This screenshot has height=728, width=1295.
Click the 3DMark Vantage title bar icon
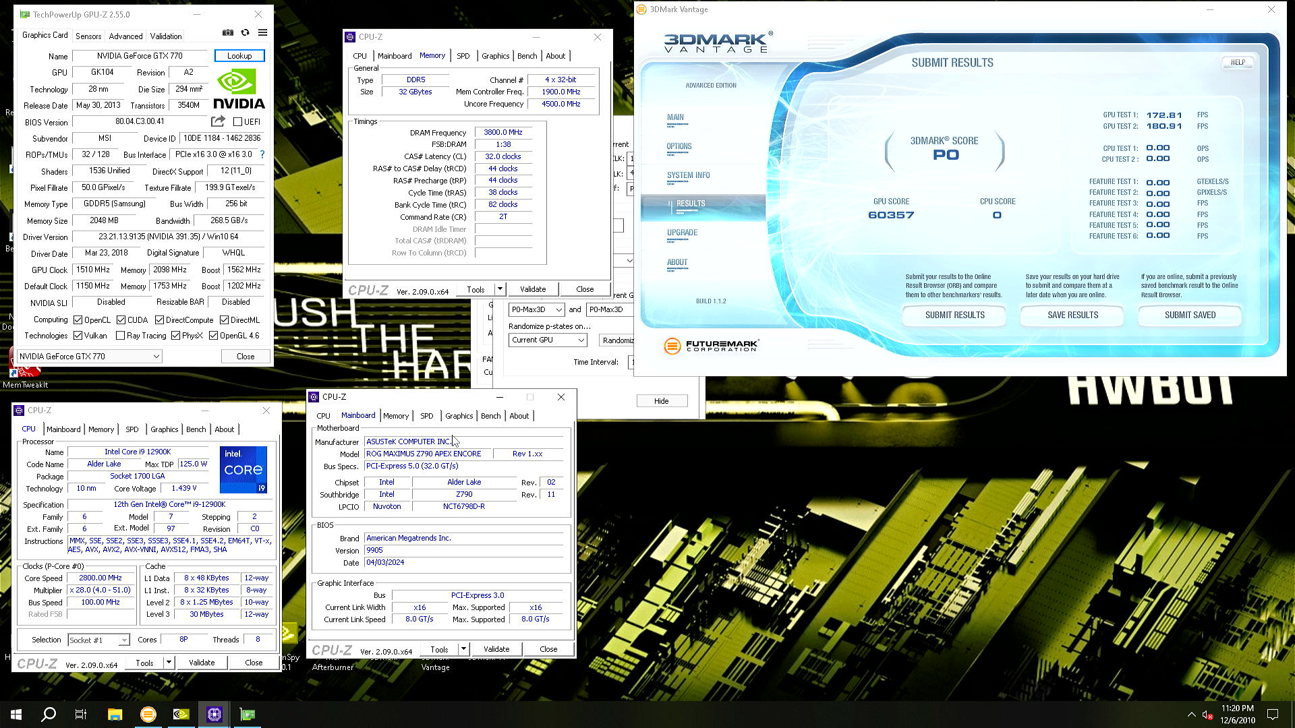pyautogui.click(x=641, y=9)
